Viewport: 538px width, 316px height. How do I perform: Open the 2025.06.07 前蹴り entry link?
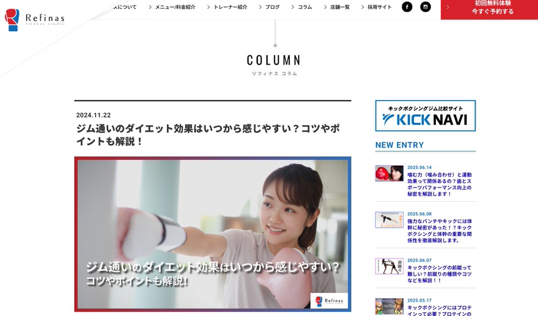(440, 274)
